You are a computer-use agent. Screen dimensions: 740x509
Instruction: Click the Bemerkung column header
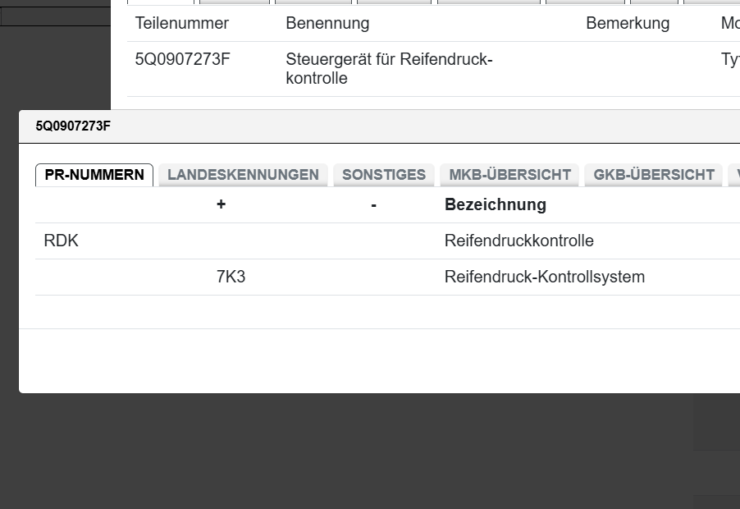click(x=628, y=24)
